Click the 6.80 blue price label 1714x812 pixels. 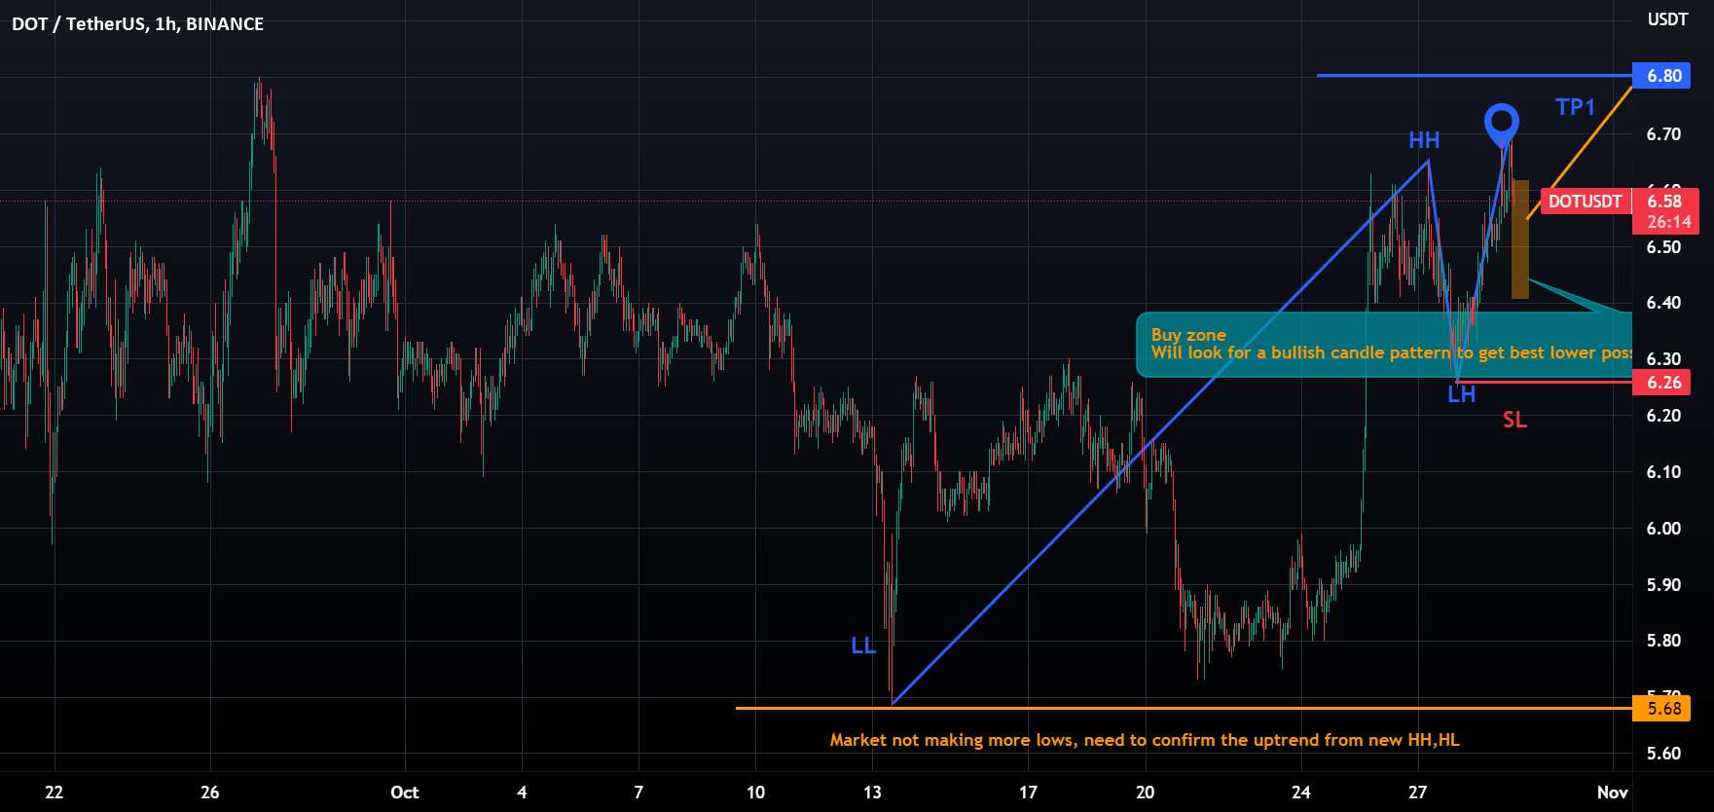(1662, 76)
